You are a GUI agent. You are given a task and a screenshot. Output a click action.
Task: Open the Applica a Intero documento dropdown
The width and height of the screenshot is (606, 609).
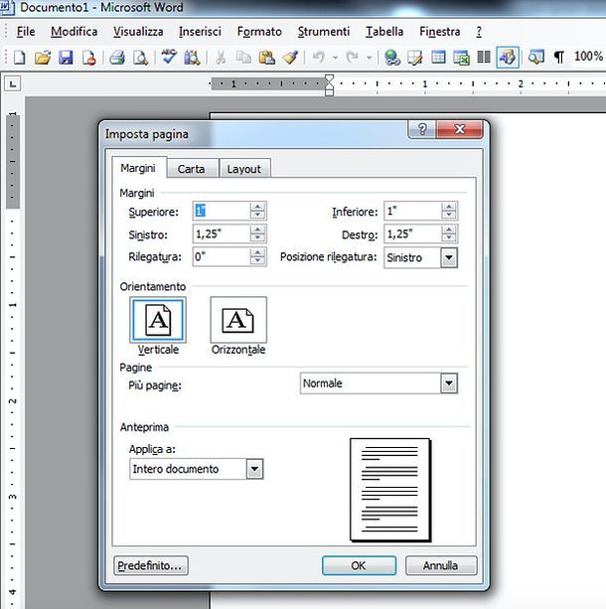tap(254, 469)
